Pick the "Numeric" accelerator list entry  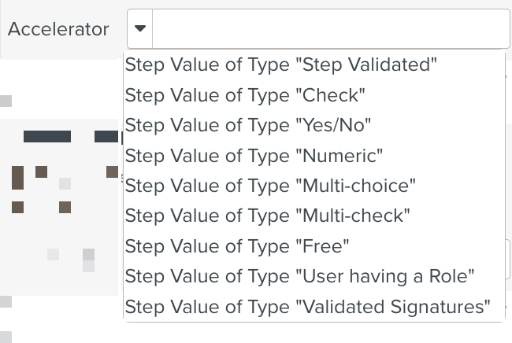click(254, 156)
